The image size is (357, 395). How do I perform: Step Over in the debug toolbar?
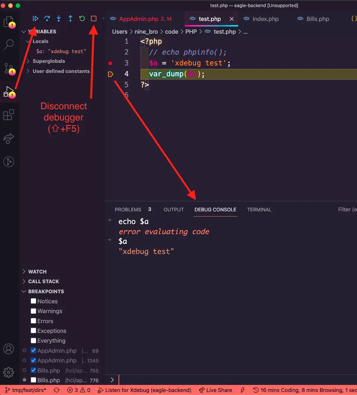pyautogui.click(x=47, y=18)
